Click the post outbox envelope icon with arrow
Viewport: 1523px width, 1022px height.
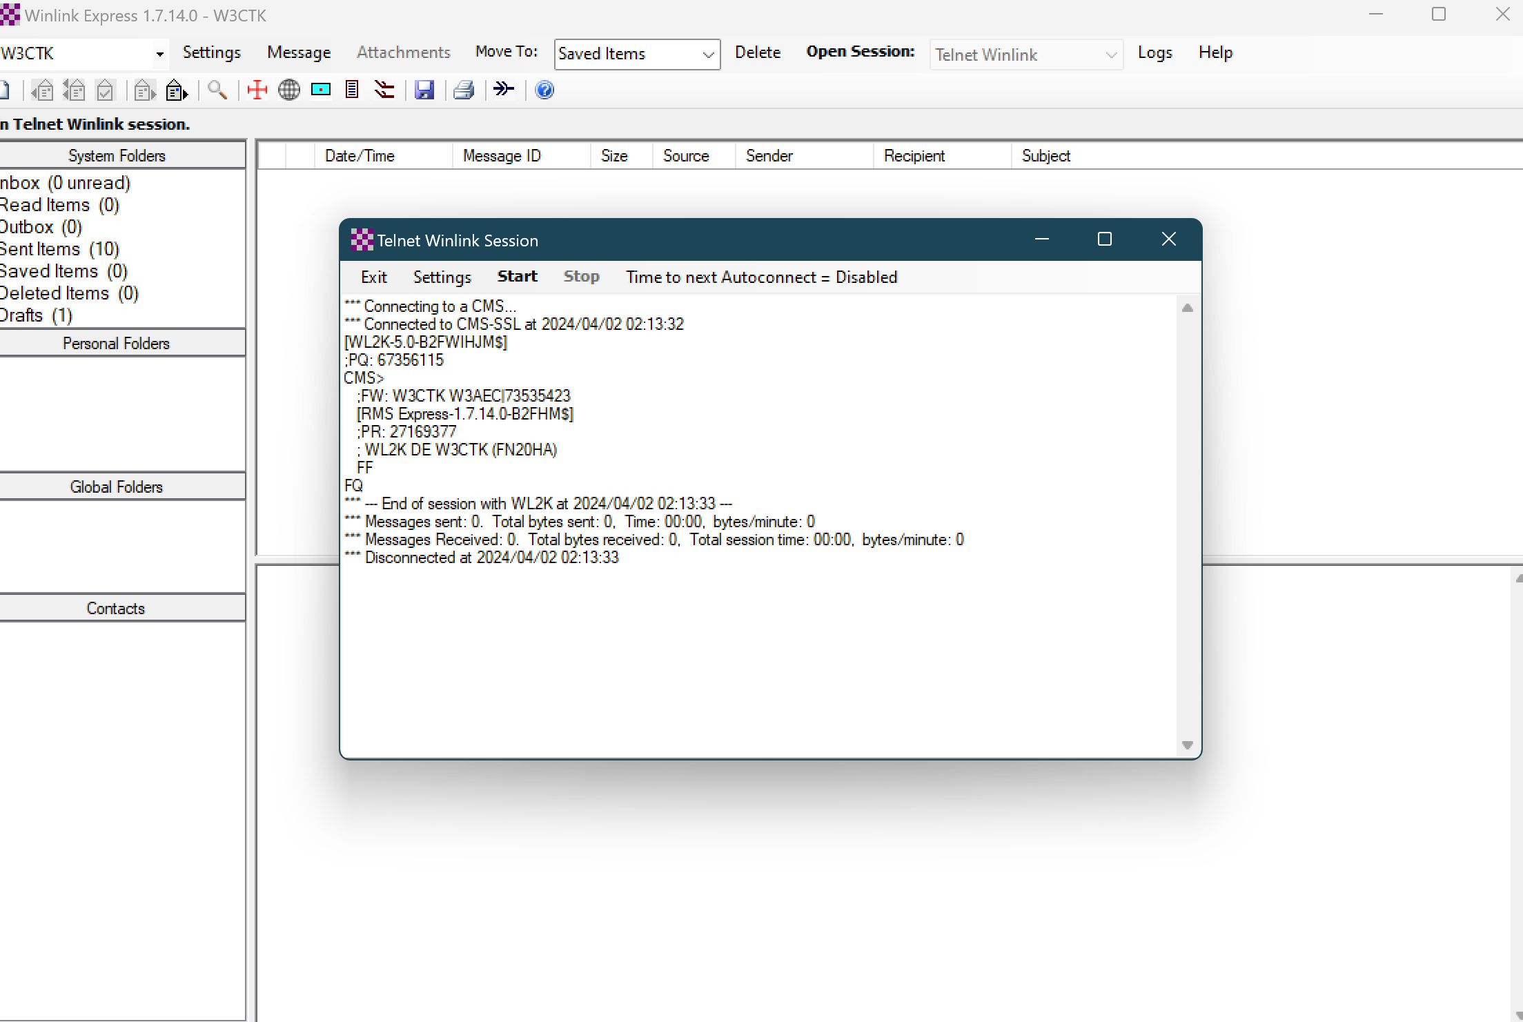coord(177,90)
